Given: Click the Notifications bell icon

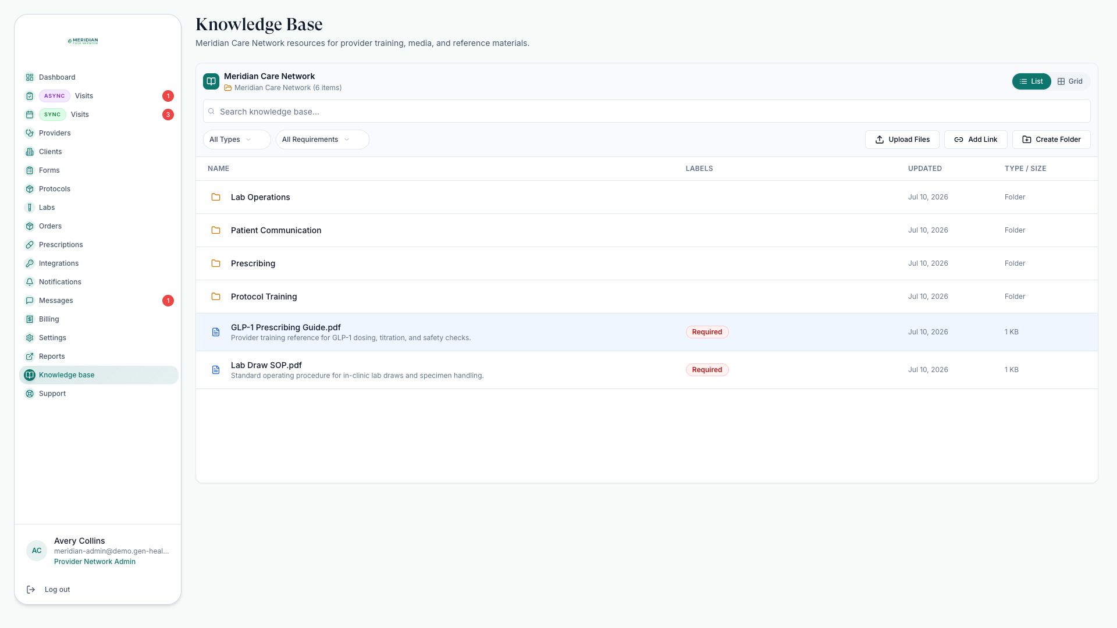Looking at the screenshot, I should (30, 282).
